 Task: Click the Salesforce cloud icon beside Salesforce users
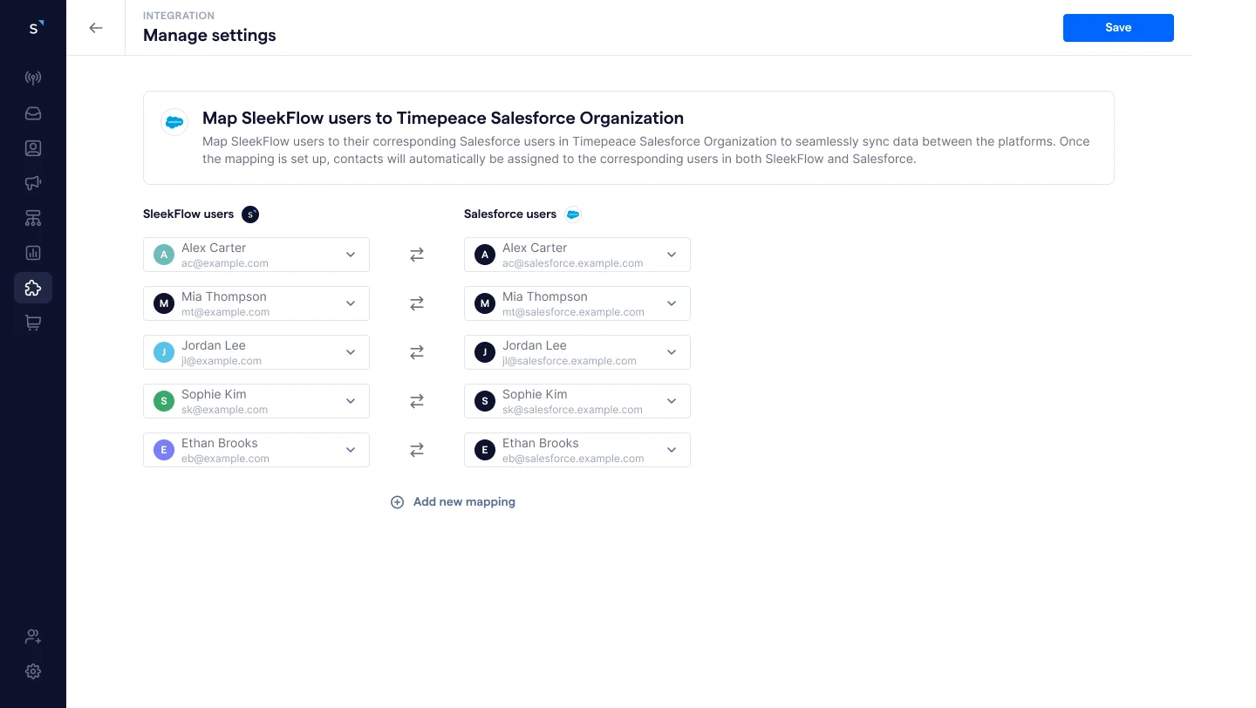coord(573,214)
